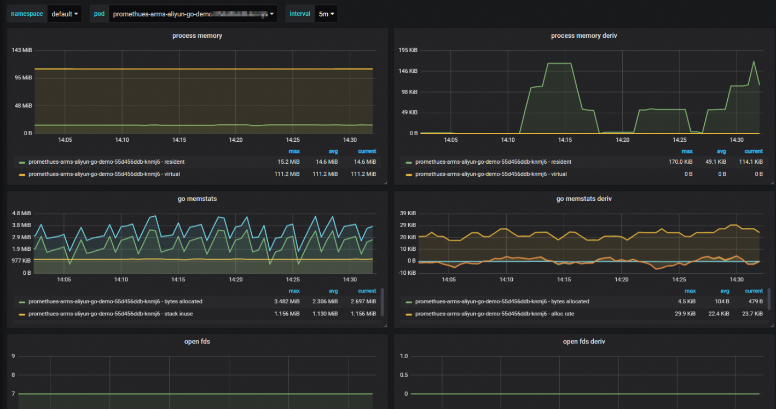
Task: Click green color swatch of process memory resident series
Action: (x=22, y=163)
